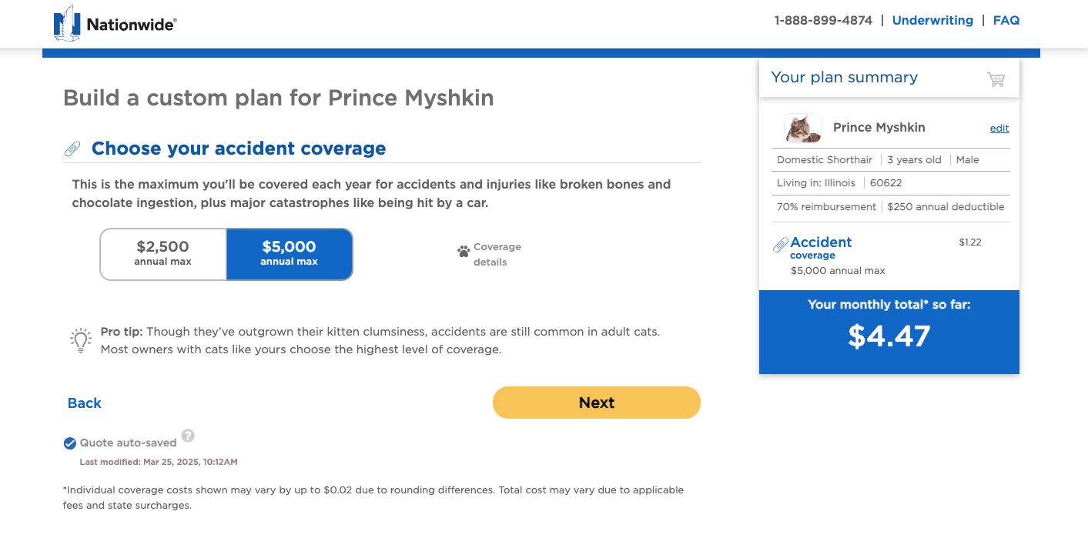Click the bandage icon beside accident coverage heading
The width and height of the screenshot is (1088, 538).
pyautogui.click(x=72, y=149)
